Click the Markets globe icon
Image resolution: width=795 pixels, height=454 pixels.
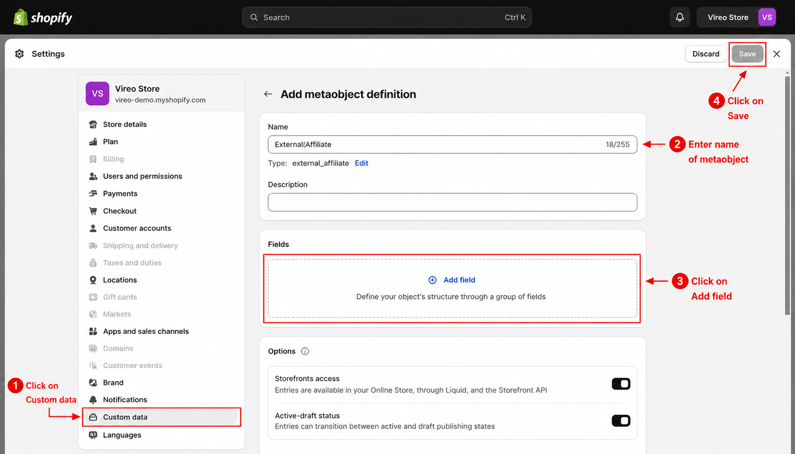pyautogui.click(x=93, y=314)
